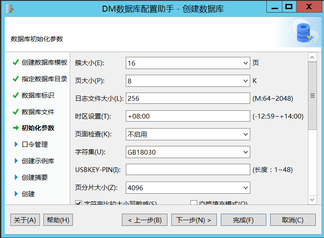
Task: Select the 指定数据库目录 step
Action: point(44,79)
